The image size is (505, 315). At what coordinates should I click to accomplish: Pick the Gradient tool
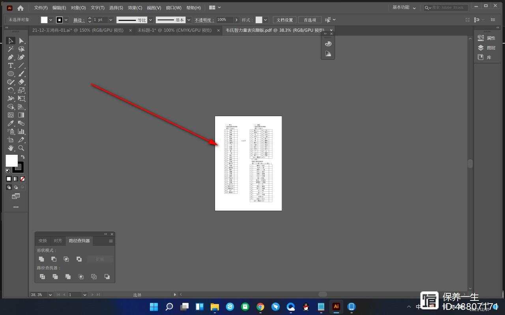(x=21, y=115)
